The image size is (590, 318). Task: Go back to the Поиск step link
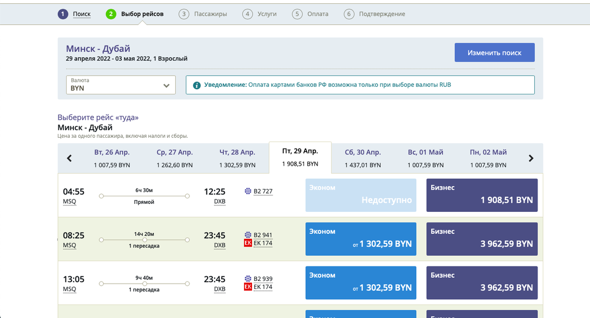(82, 14)
